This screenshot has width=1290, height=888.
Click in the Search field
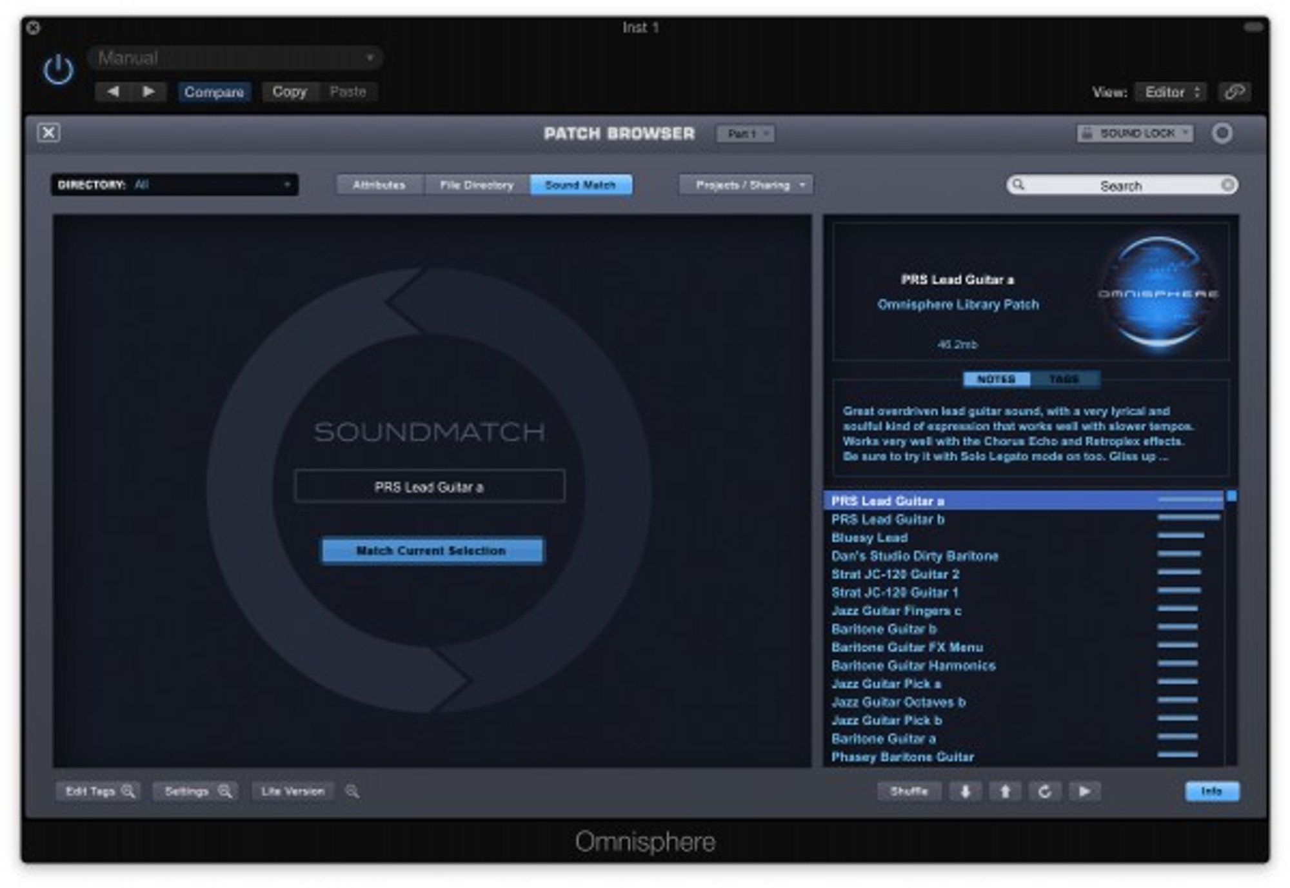click(x=1121, y=186)
